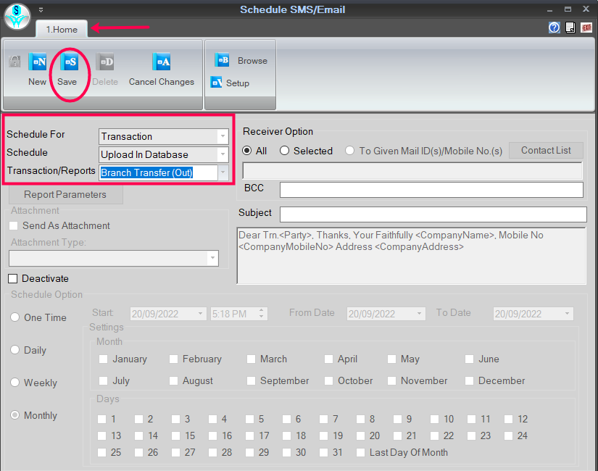The width and height of the screenshot is (598, 471).
Task: Switch to the 1.Home tab
Action: coord(62,30)
